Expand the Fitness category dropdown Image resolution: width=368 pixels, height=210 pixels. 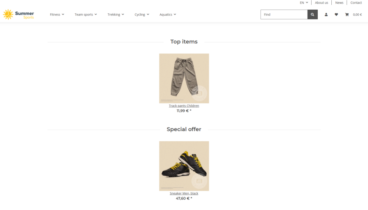(57, 15)
